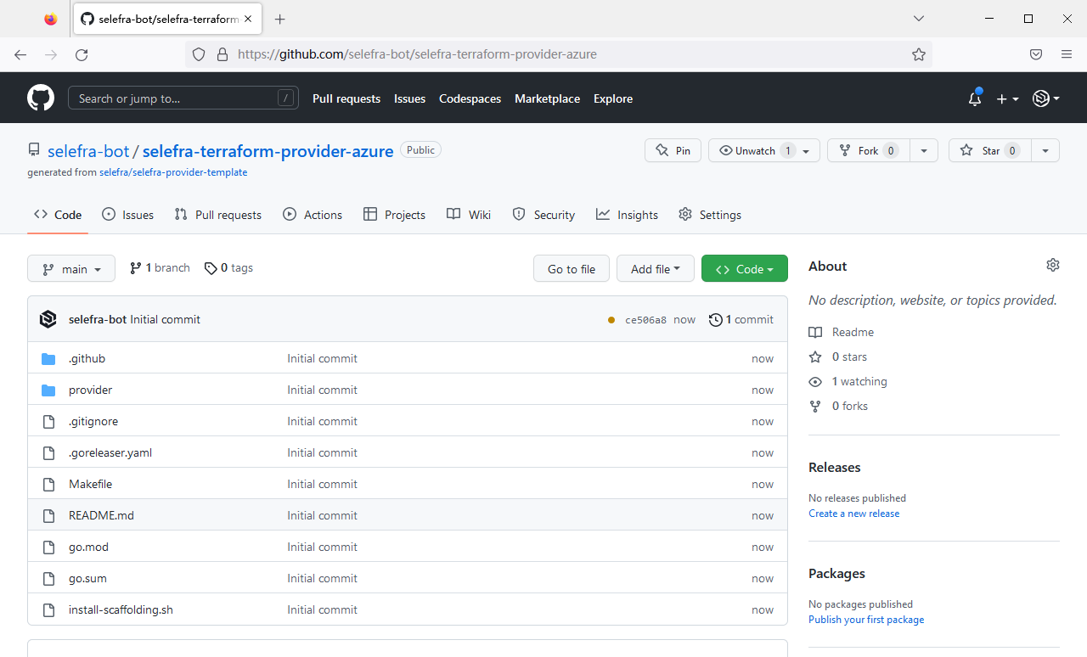Open Marketplace in the top navigation
Screen dimensions: 1087x657
point(547,98)
